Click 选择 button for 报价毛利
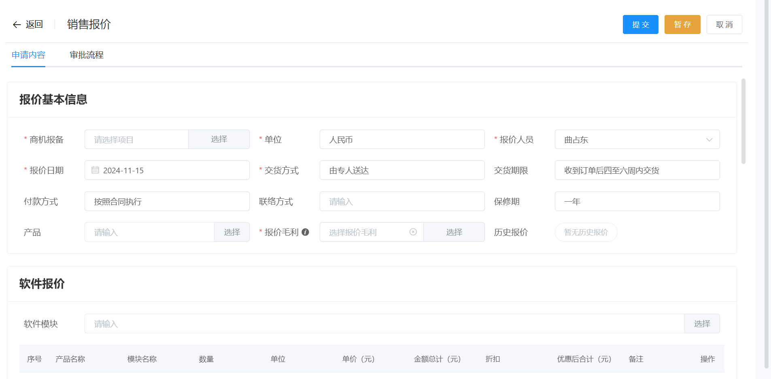Screen dimensions: 771x379 coord(454,232)
